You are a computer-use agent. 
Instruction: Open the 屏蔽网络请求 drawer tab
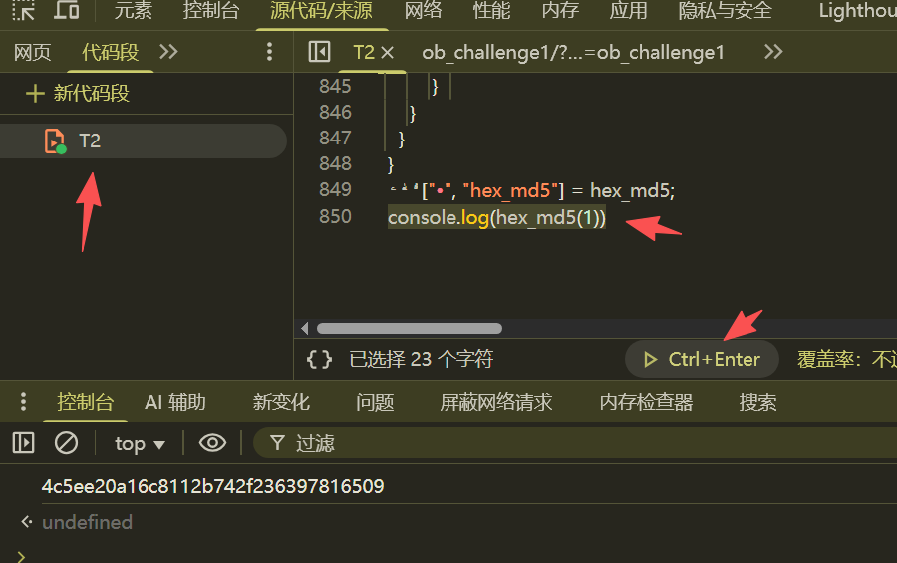(x=496, y=402)
